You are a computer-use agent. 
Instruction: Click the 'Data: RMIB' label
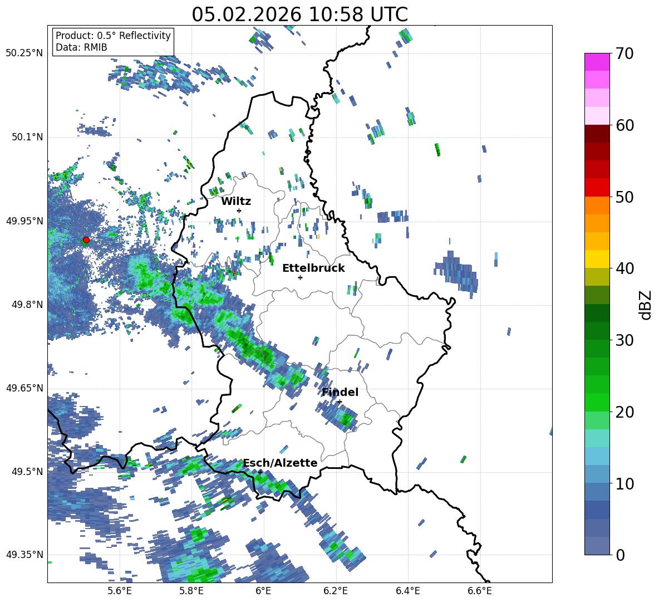[x=81, y=47]
